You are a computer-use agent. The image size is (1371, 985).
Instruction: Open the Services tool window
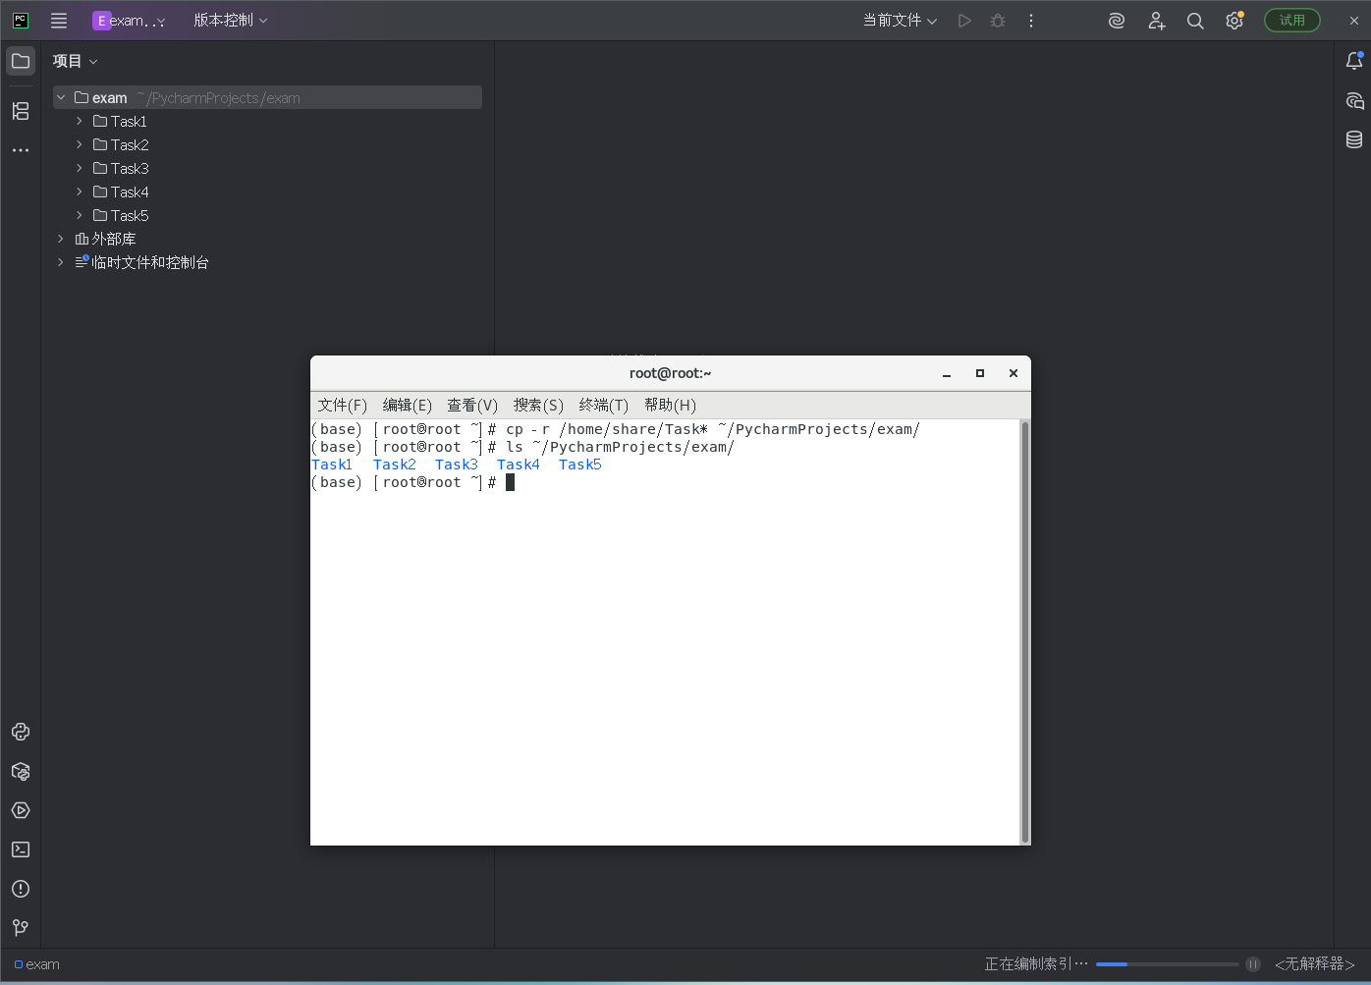click(21, 810)
